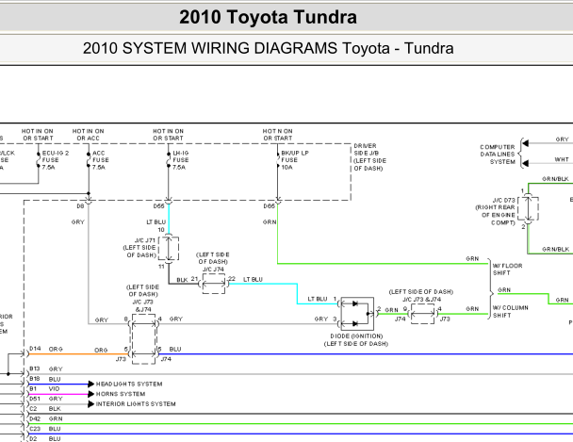Click the "HEADLIGHTS SYSTEM" reference
Viewport: 573px width, 442px height.
click(129, 384)
